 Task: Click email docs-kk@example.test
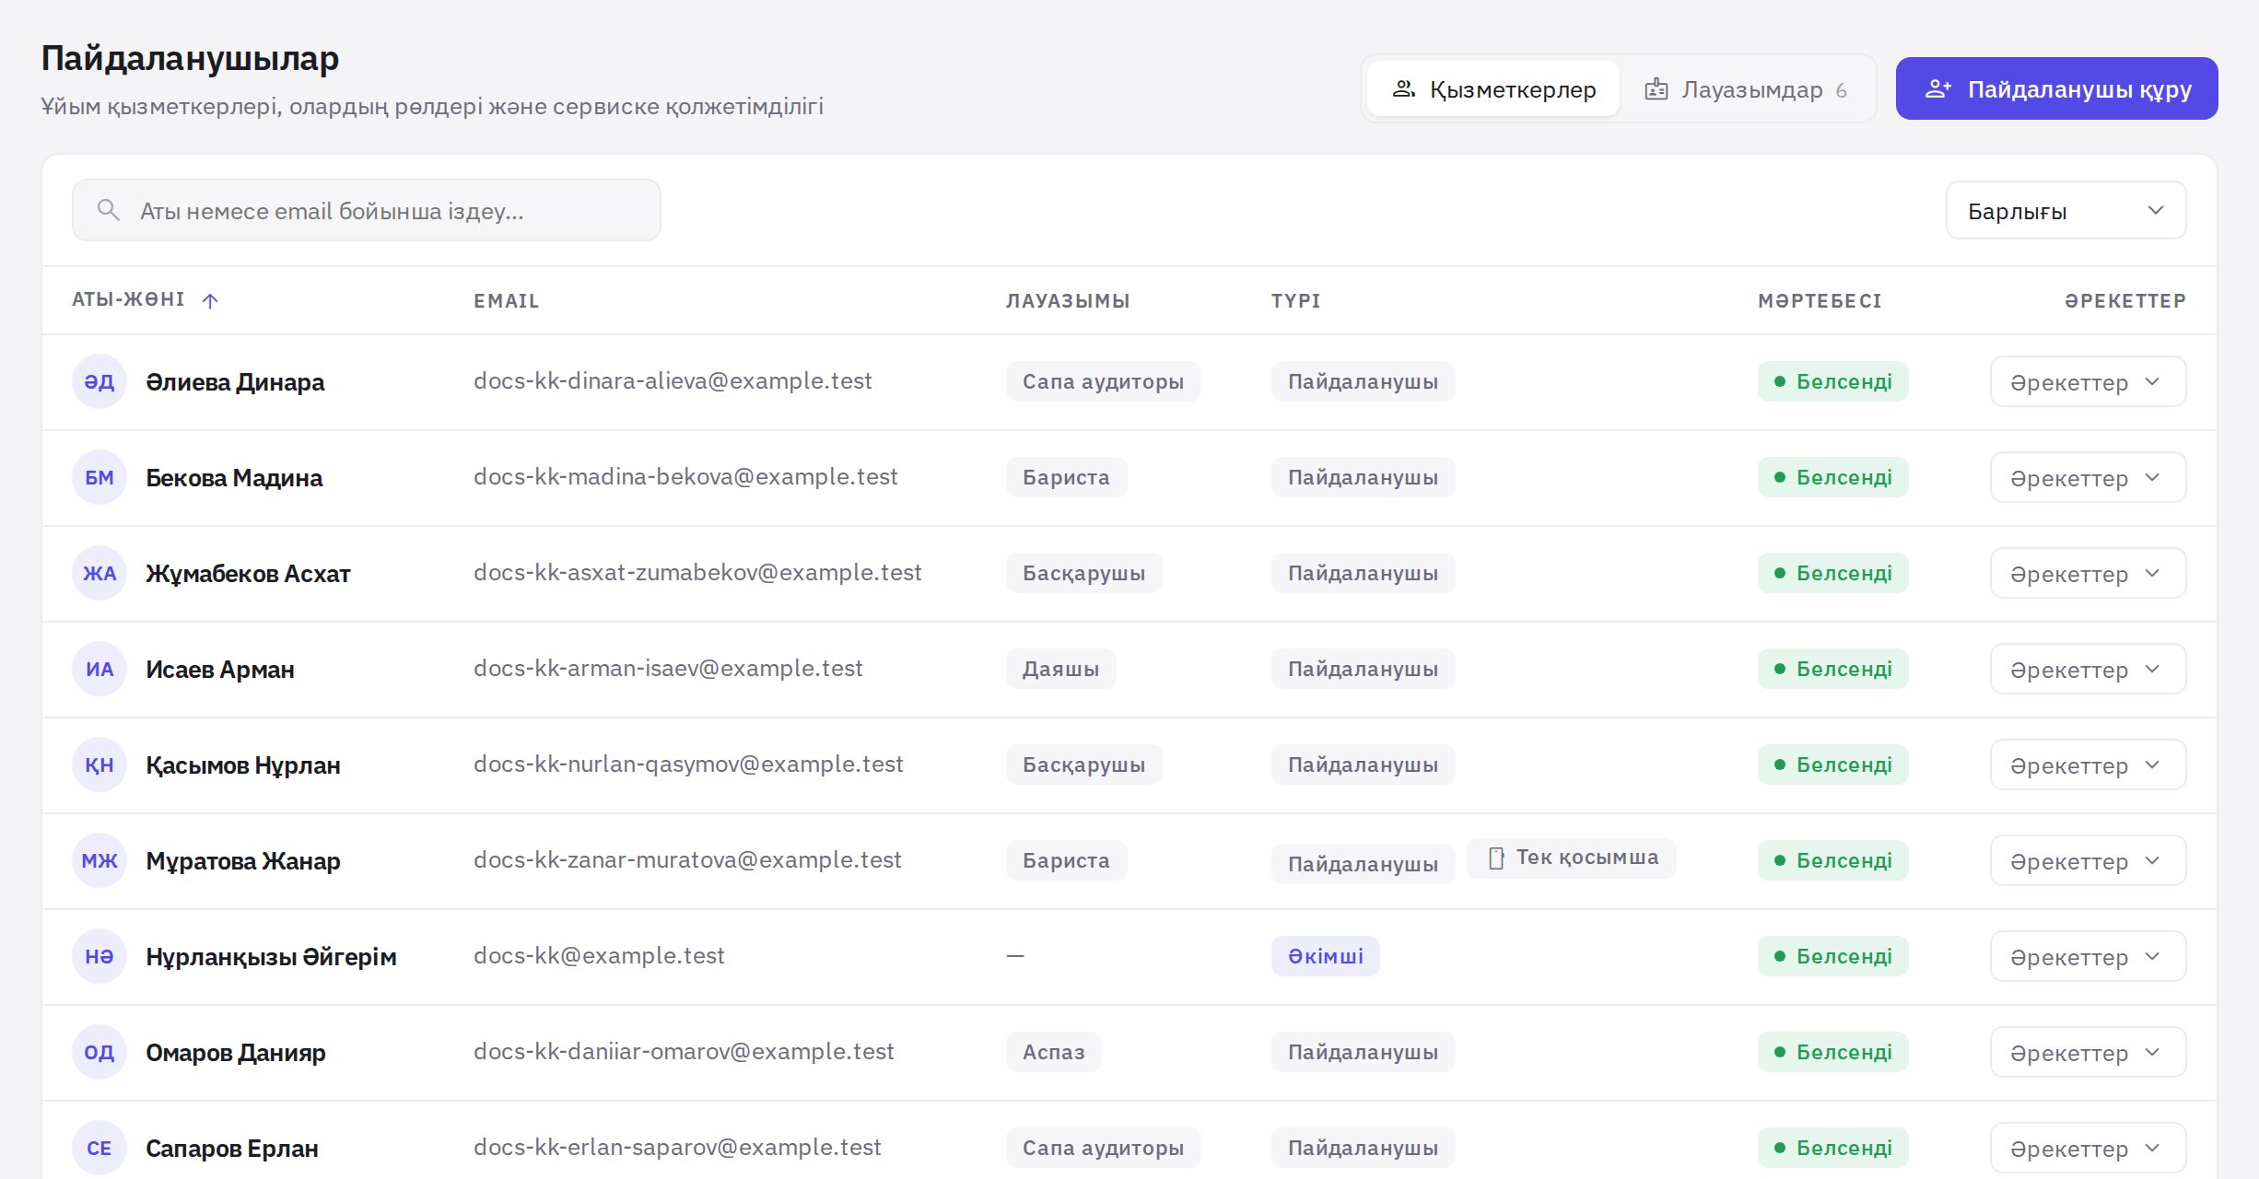pos(599,956)
